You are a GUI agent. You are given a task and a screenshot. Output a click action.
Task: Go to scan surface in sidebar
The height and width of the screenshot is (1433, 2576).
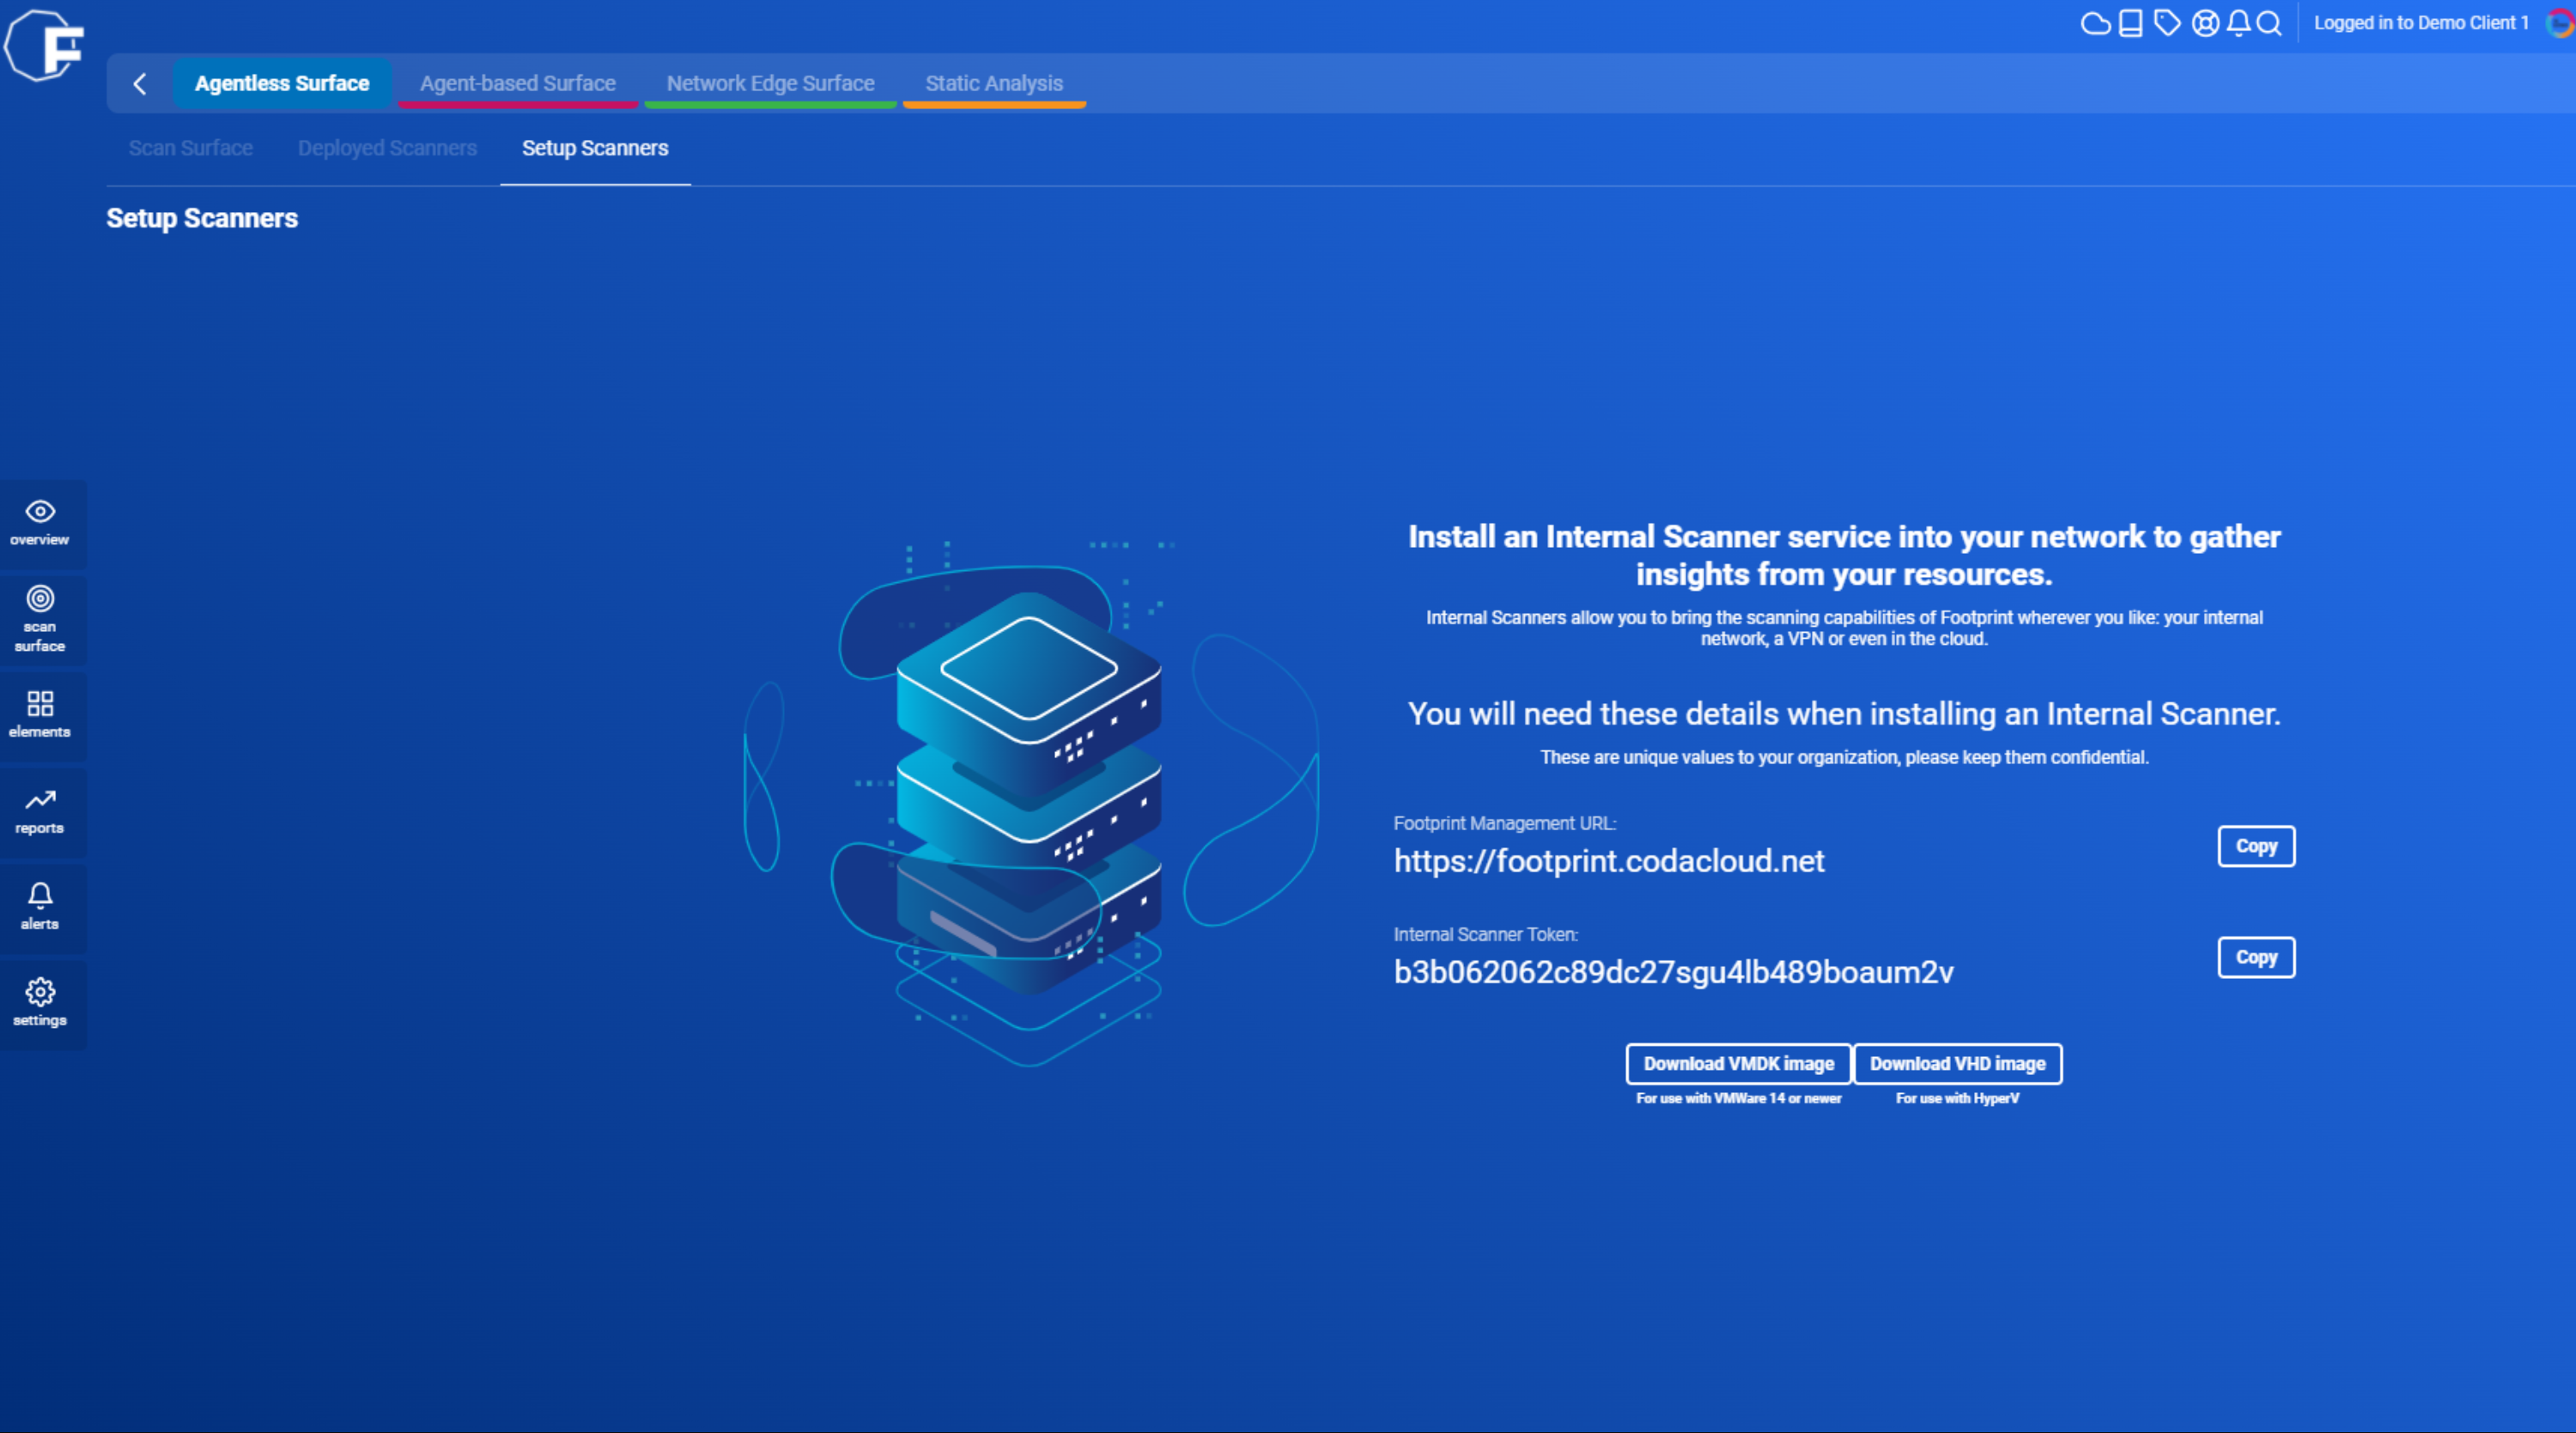tap(40, 619)
